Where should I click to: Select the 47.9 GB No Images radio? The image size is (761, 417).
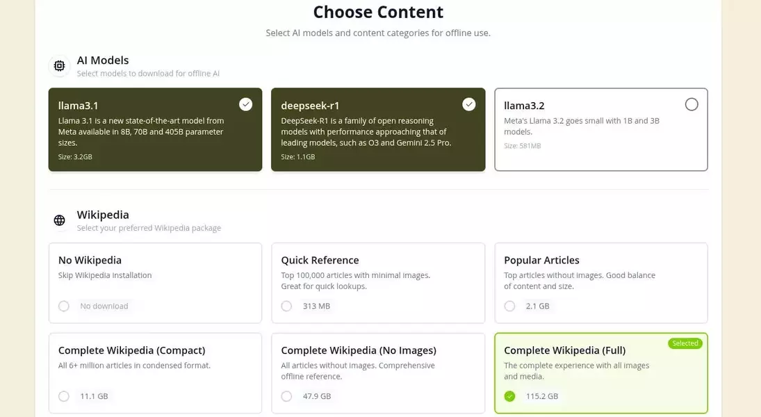pyautogui.click(x=286, y=396)
